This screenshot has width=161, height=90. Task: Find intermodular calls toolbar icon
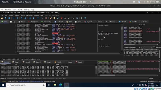click(77, 18)
